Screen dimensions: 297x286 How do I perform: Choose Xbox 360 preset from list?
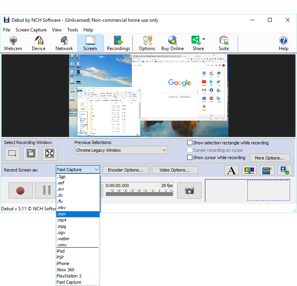pos(78,270)
